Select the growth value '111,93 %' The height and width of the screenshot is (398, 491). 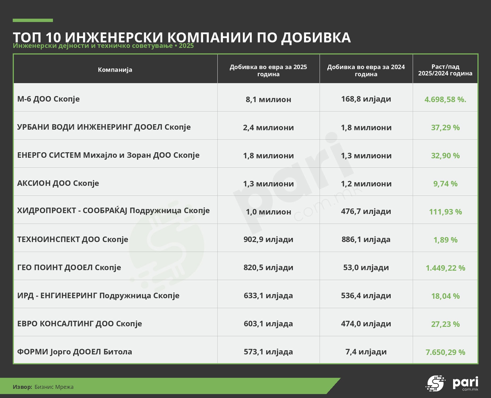(445, 212)
